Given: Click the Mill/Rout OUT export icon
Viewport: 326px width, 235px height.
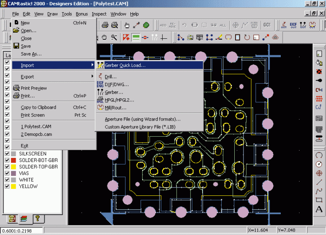Looking at the screenshot, I should (312, 25).
